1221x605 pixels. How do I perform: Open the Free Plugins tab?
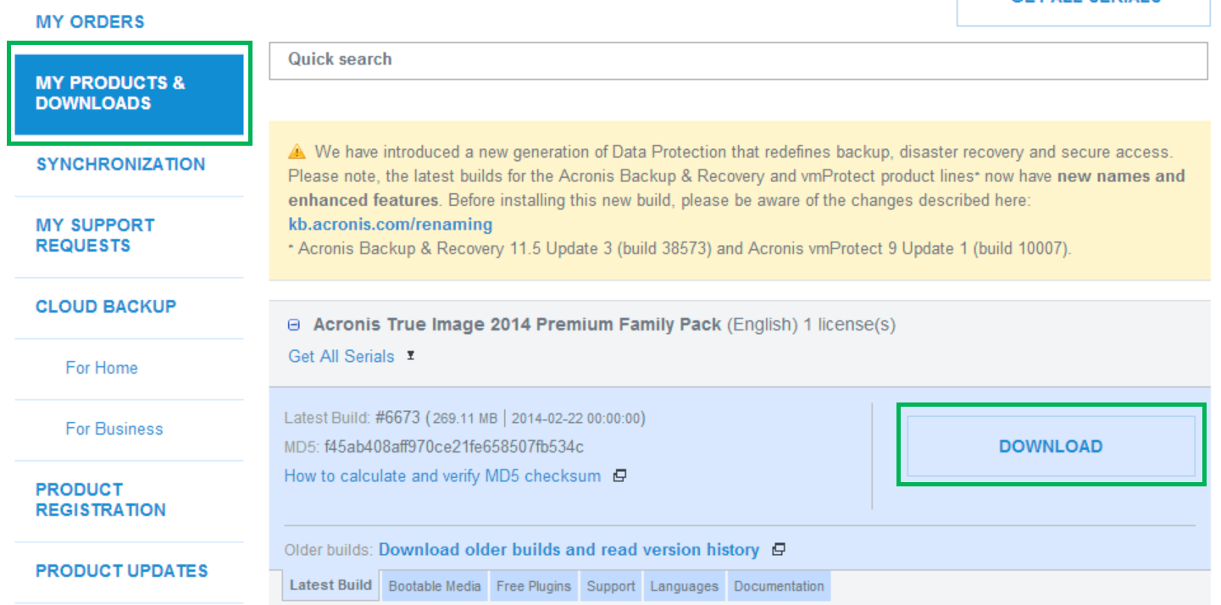click(x=533, y=585)
